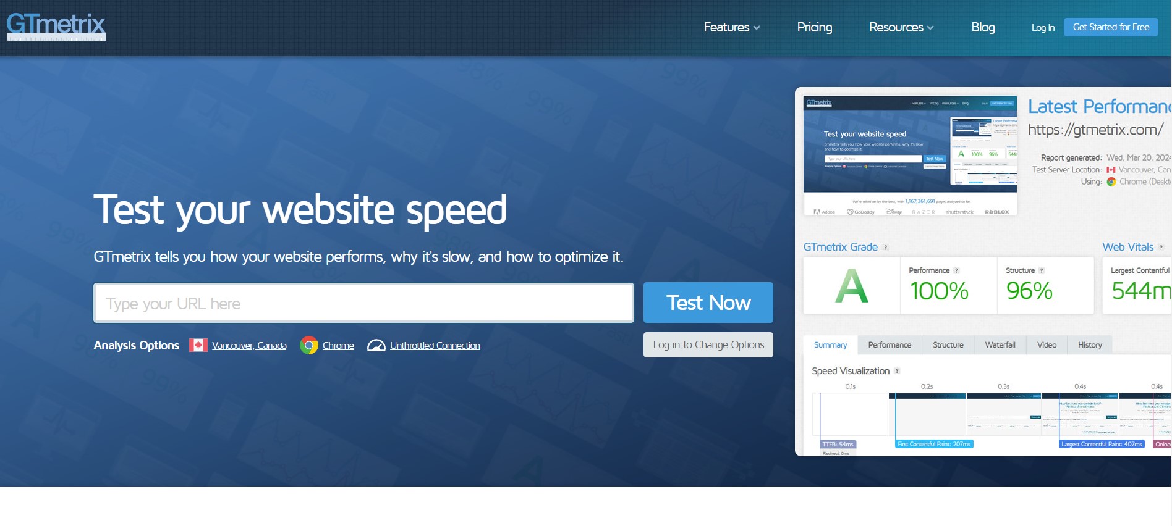
Task: Select the Structure tab
Action: (x=948, y=345)
